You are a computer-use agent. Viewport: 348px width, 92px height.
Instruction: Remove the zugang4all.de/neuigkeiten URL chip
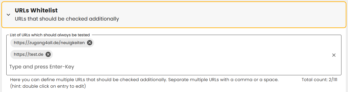click(x=89, y=43)
